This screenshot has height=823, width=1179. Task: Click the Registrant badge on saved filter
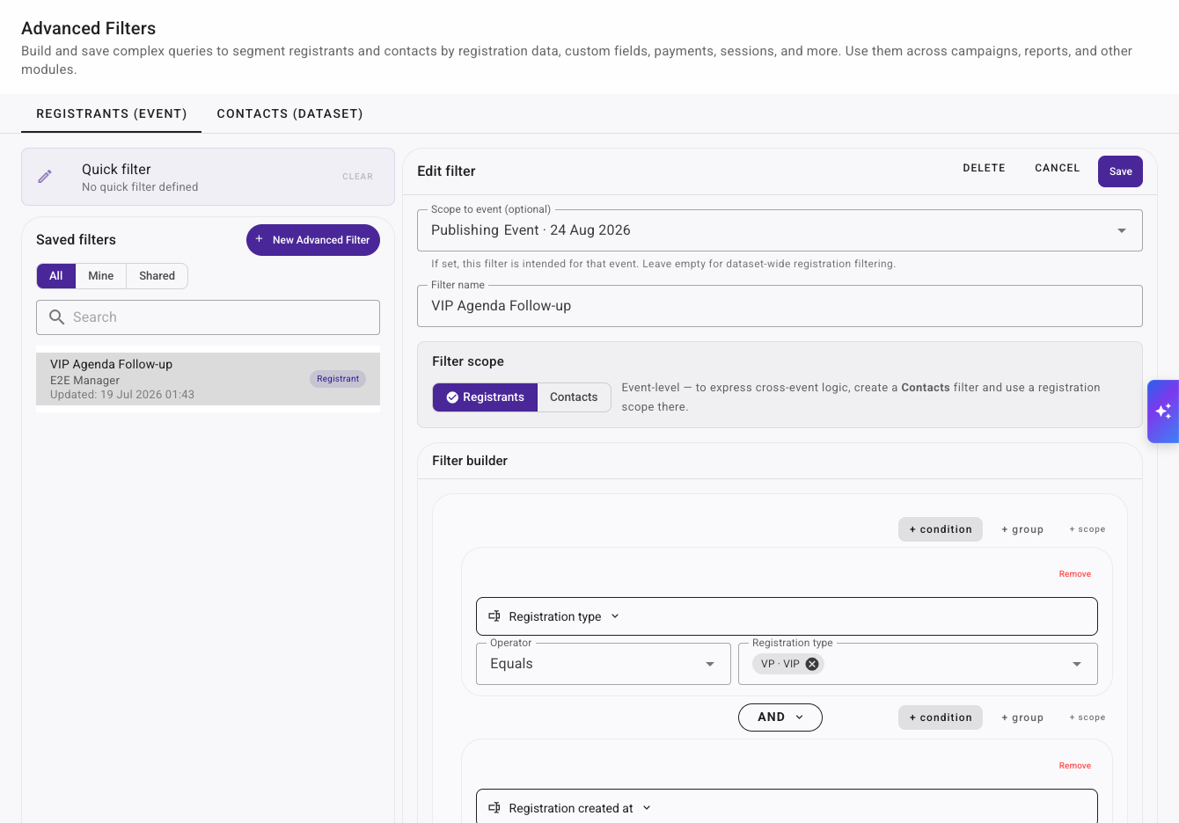point(338,379)
